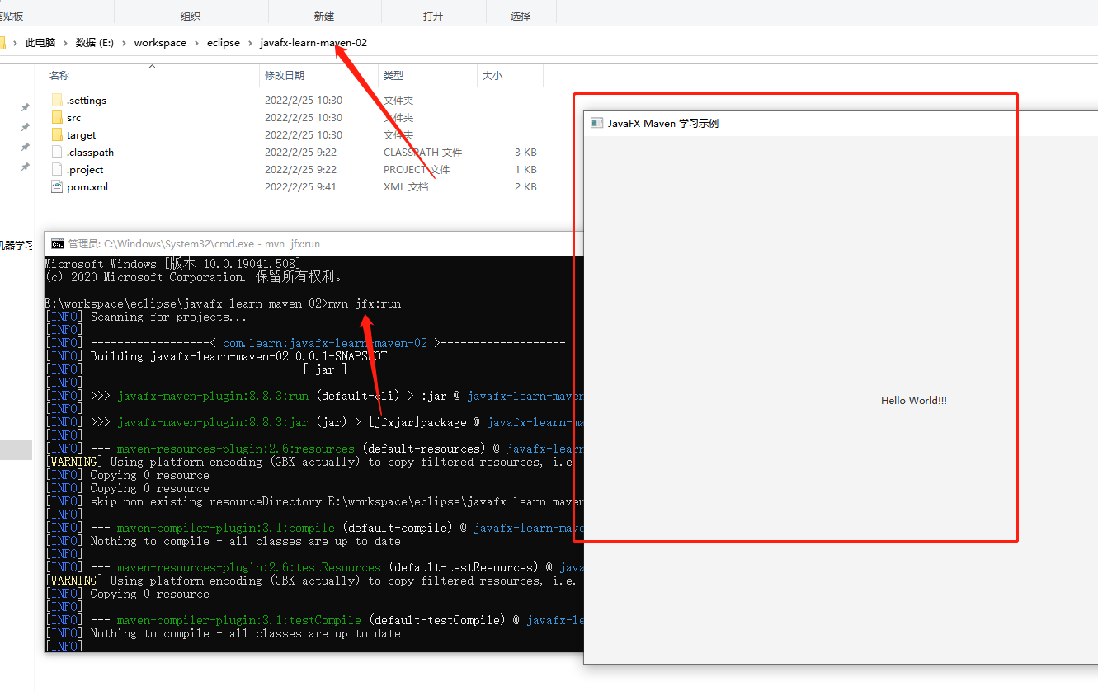Click maven-compiler-plugin:3.1:testCompile log text
1098x691 pixels.
[x=238, y=620]
